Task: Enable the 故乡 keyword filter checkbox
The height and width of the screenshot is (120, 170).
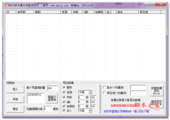Action: coord(104,87)
